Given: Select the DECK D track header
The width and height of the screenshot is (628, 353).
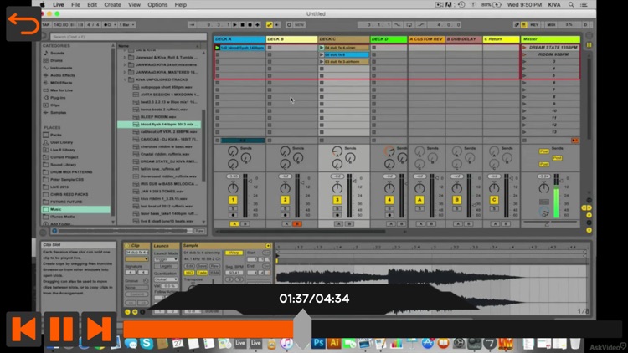Looking at the screenshot, I should pos(389,39).
